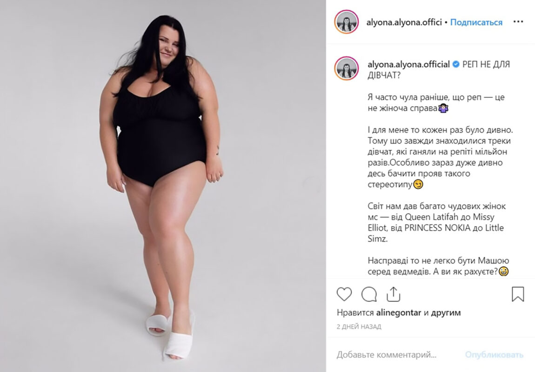Open alyona.alyona.official username link in caption
535x372 pixels.
point(408,64)
